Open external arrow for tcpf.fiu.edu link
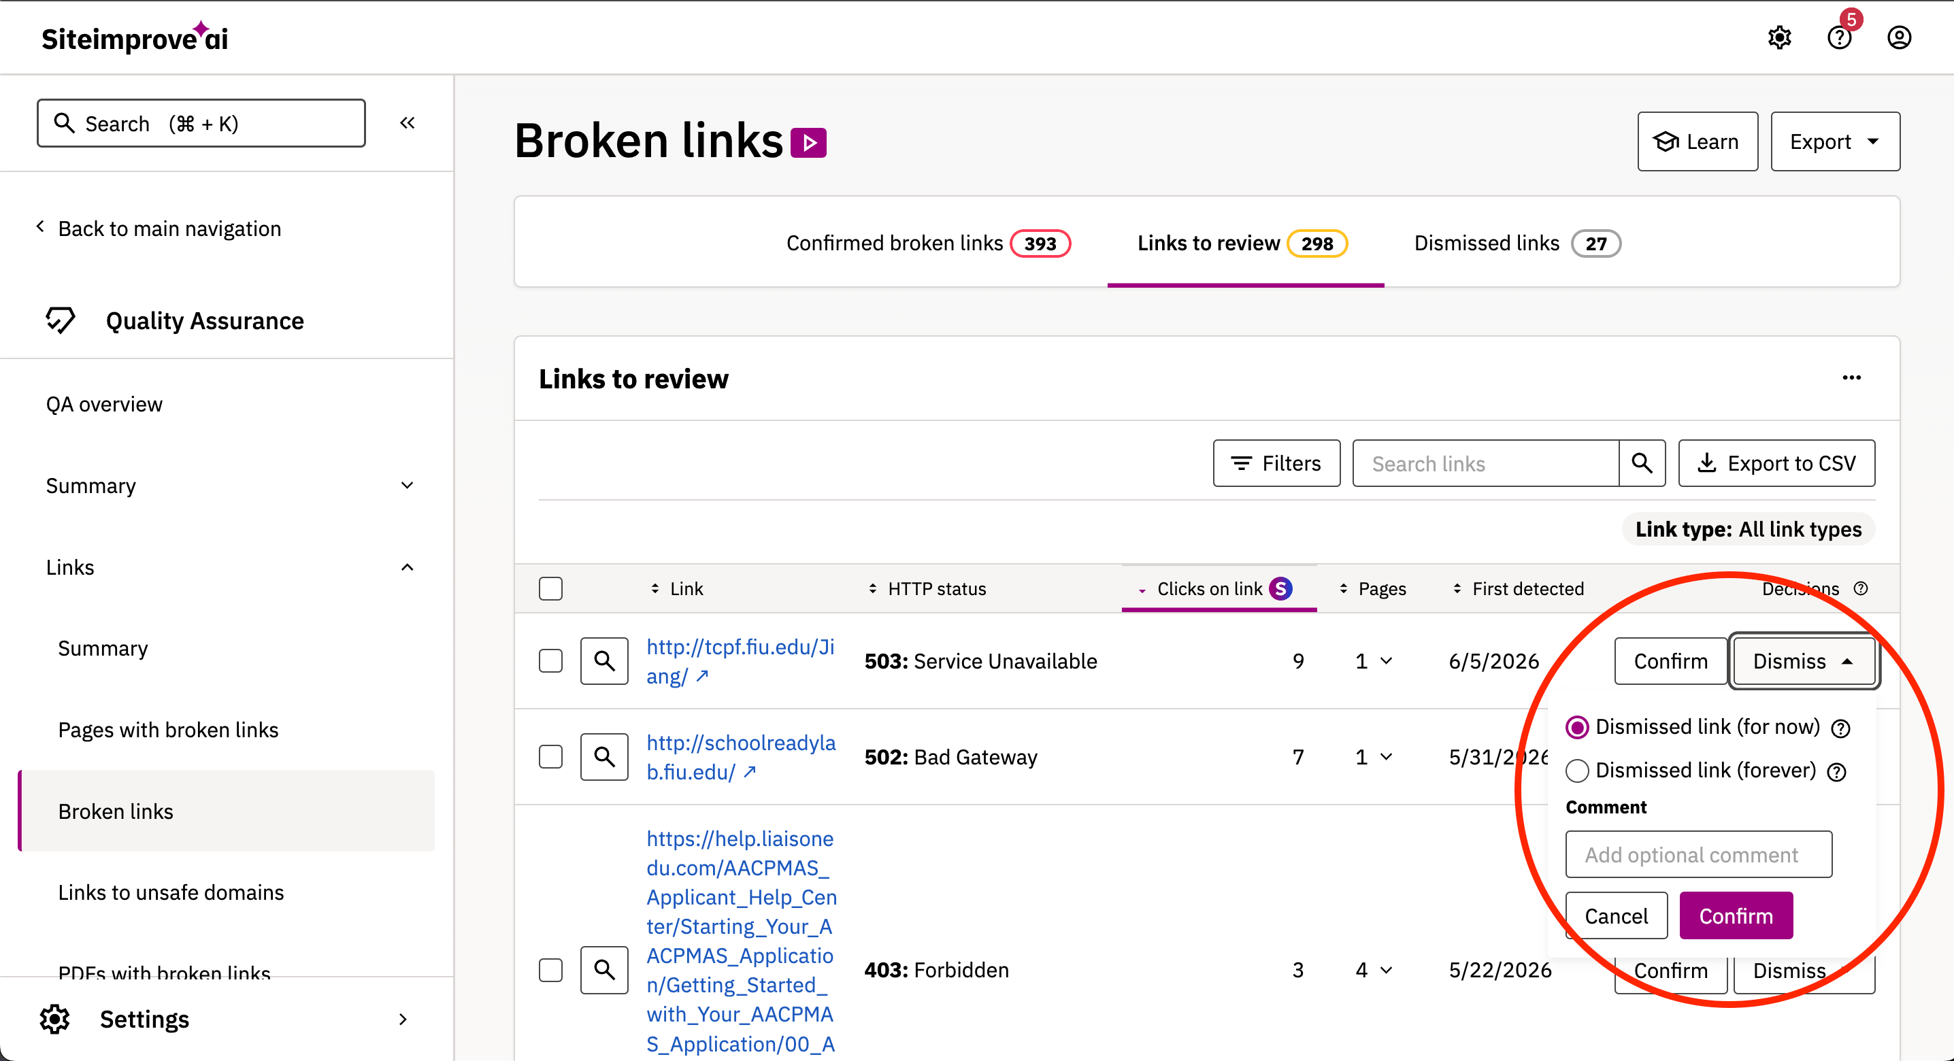Screen dimensions: 1954x1061 [702, 676]
